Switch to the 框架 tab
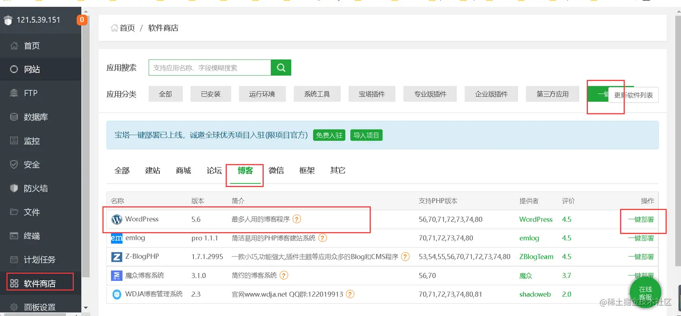The height and width of the screenshot is (316, 681). pos(307,171)
